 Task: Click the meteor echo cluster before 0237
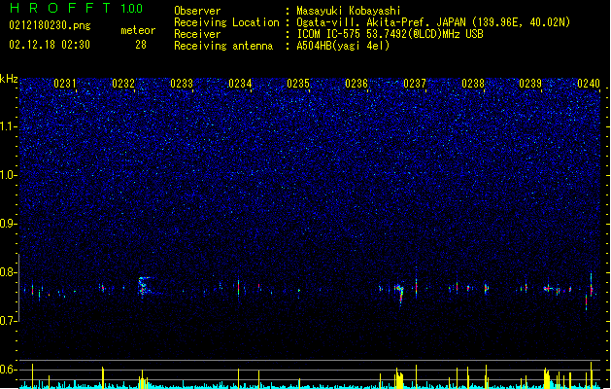point(399,293)
